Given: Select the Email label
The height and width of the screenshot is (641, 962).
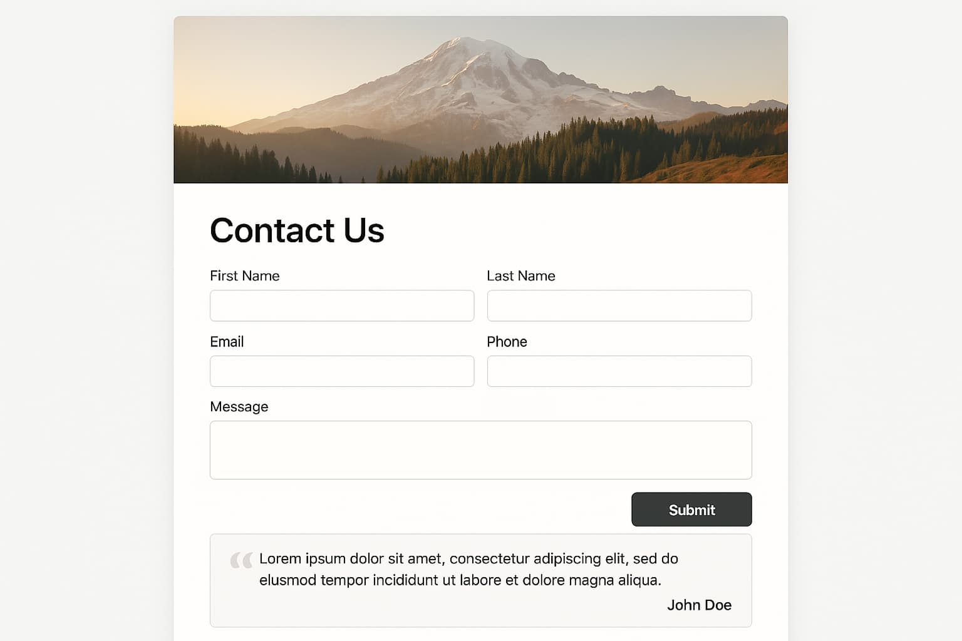Looking at the screenshot, I should [x=227, y=342].
